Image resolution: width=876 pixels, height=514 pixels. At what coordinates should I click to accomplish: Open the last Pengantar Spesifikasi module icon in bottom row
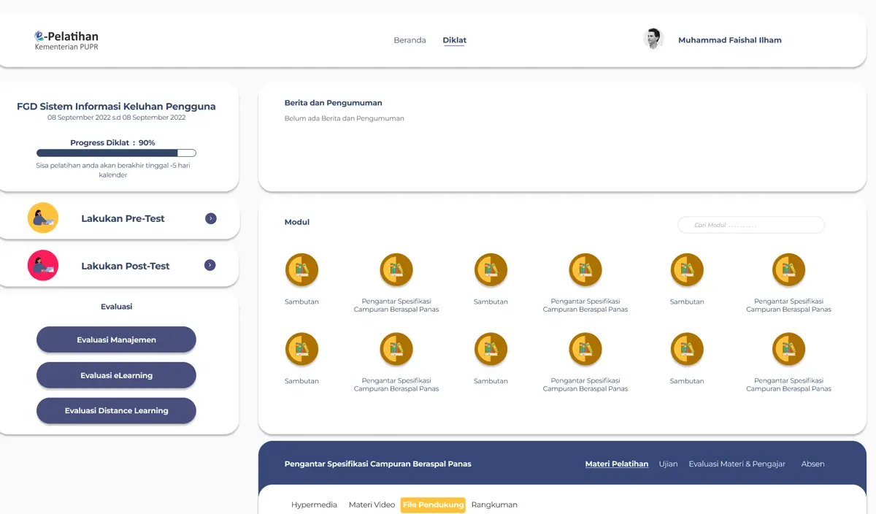pos(788,350)
